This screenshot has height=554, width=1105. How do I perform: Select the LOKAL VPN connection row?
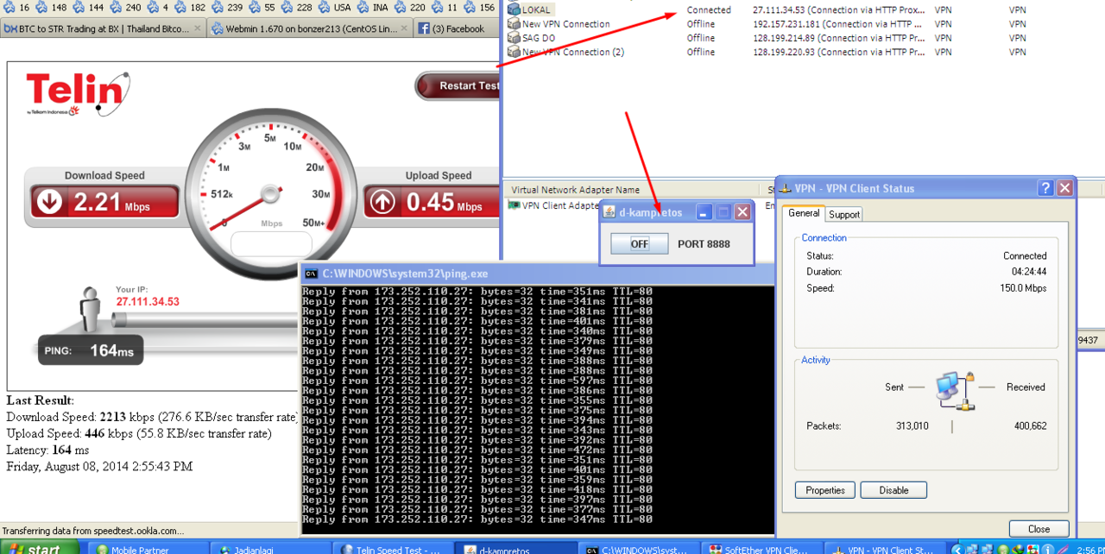pyautogui.click(x=803, y=10)
